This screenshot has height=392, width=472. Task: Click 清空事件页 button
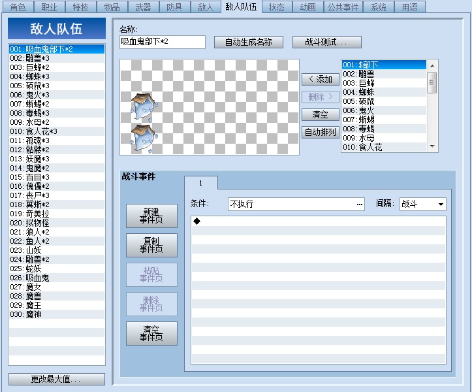pyautogui.click(x=151, y=334)
